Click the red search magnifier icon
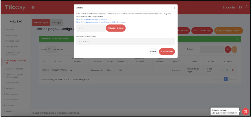This screenshot has width=252, height=117. pyautogui.click(x=228, y=49)
